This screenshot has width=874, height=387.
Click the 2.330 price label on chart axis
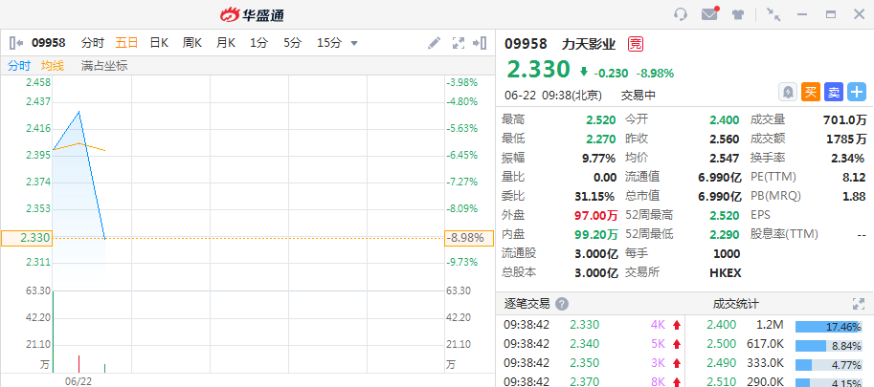(x=27, y=238)
